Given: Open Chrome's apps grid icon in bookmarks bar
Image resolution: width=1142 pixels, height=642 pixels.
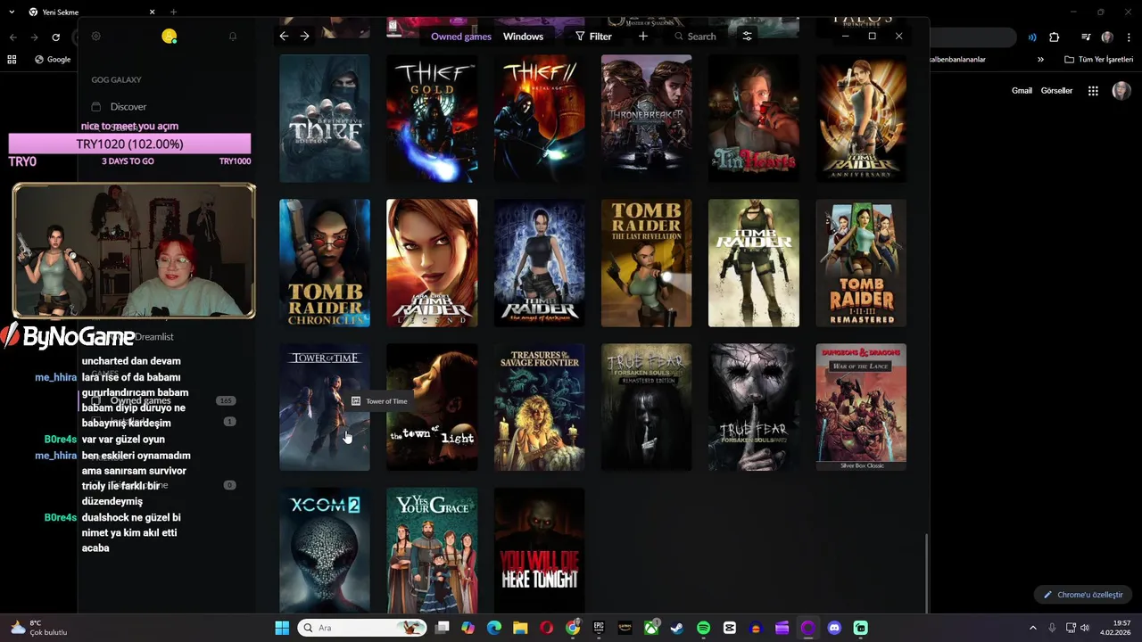Looking at the screenshot, I should click(12, 60).
